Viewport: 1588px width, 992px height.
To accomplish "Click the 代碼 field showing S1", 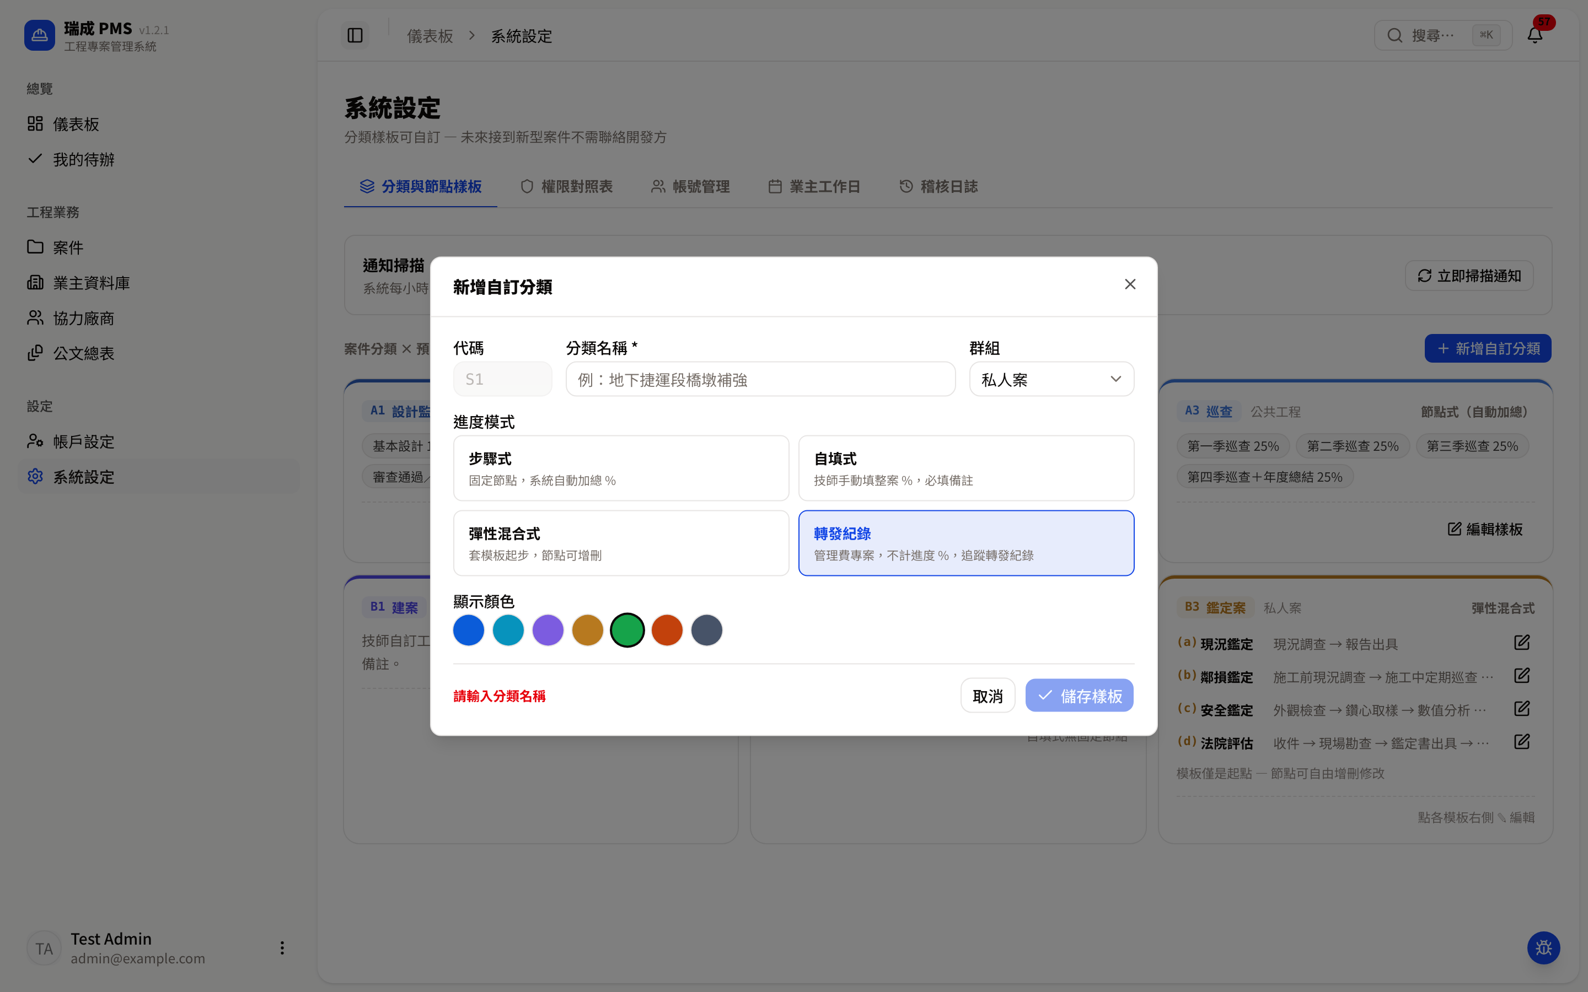I will click(502, 379).
